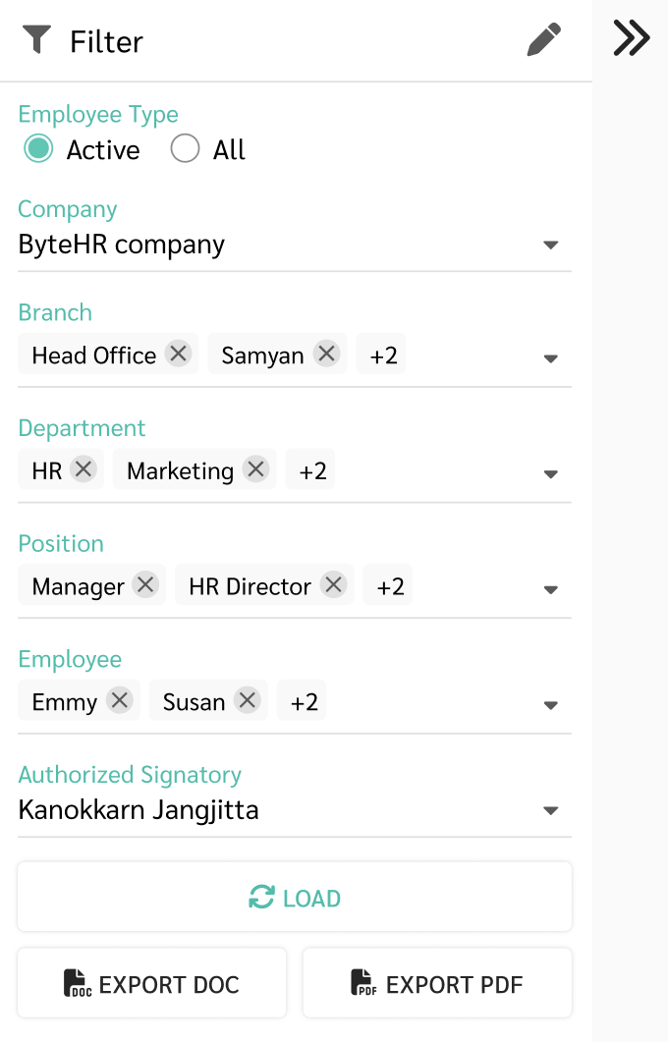The height and width of the screenshot is (1042, 668).
Task: Remove Manager position chip
Action: pos(145,585)
